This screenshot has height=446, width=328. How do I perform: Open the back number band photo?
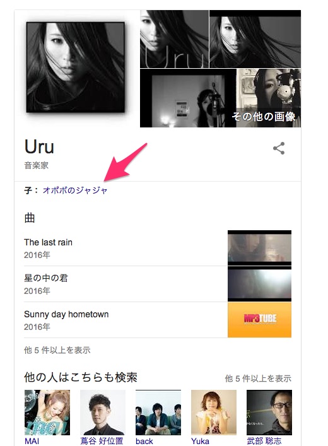click(x=158, y=413)
